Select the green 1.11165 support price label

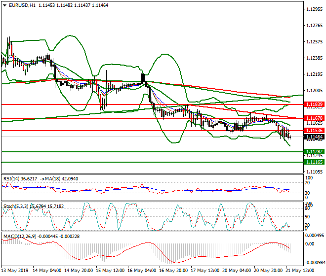pos(314,162)
